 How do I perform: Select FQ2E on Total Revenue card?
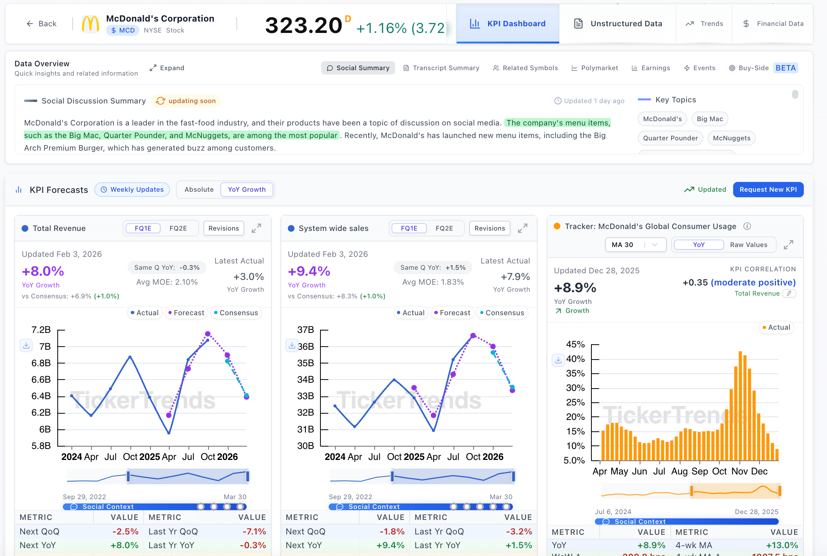point(178,228)
